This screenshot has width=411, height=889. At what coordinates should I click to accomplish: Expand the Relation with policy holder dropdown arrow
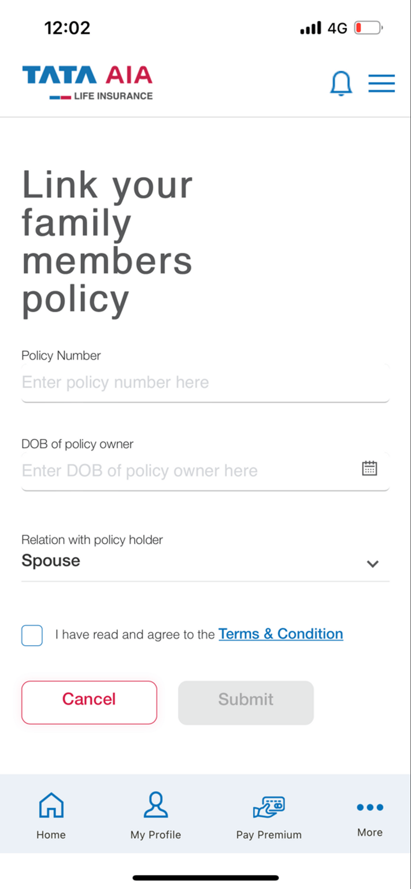tap(372, 564)
